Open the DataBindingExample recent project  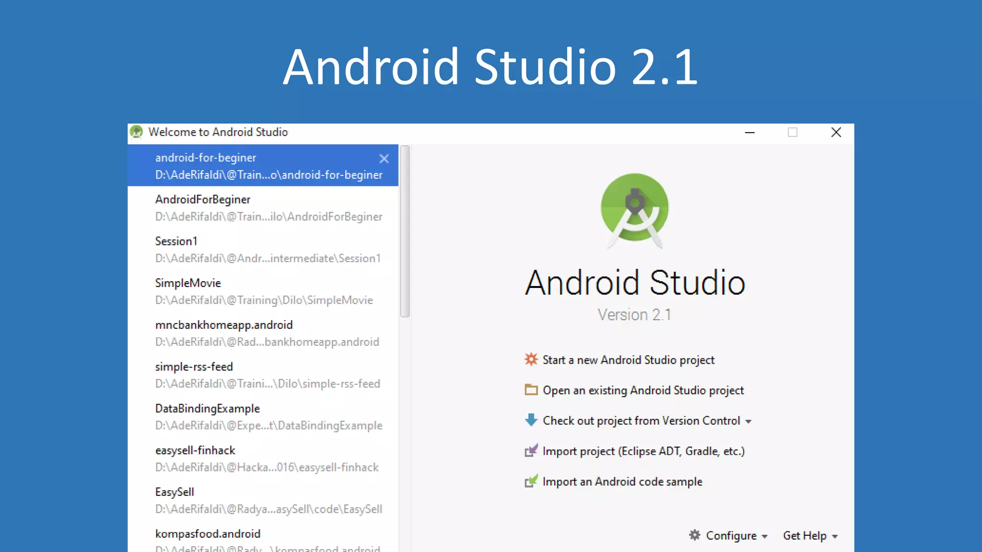coord(263,416)
